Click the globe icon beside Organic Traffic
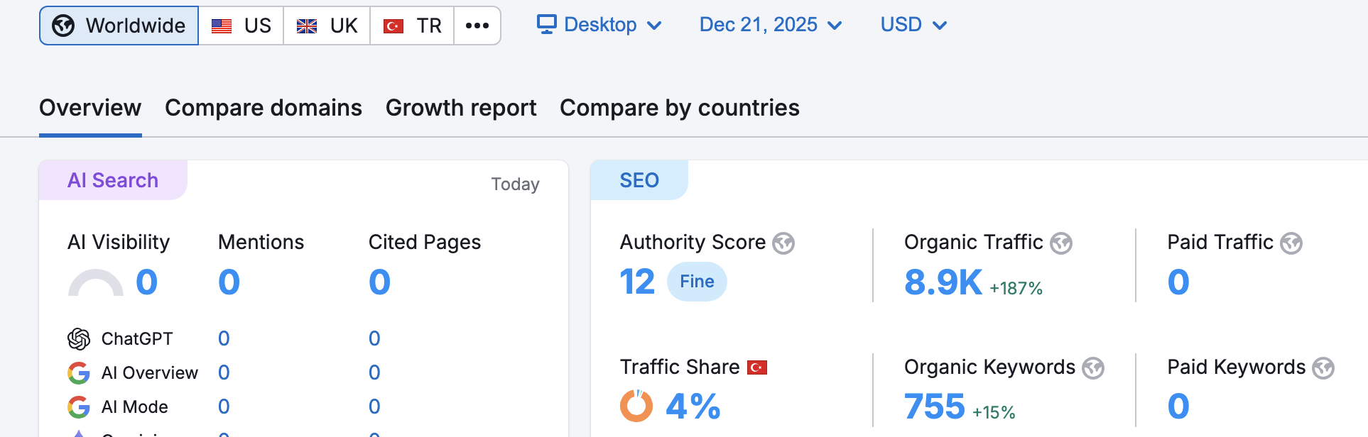 click(1061, 243)
